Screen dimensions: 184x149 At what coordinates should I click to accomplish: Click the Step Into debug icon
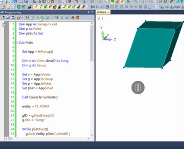[x=43, y=18]
